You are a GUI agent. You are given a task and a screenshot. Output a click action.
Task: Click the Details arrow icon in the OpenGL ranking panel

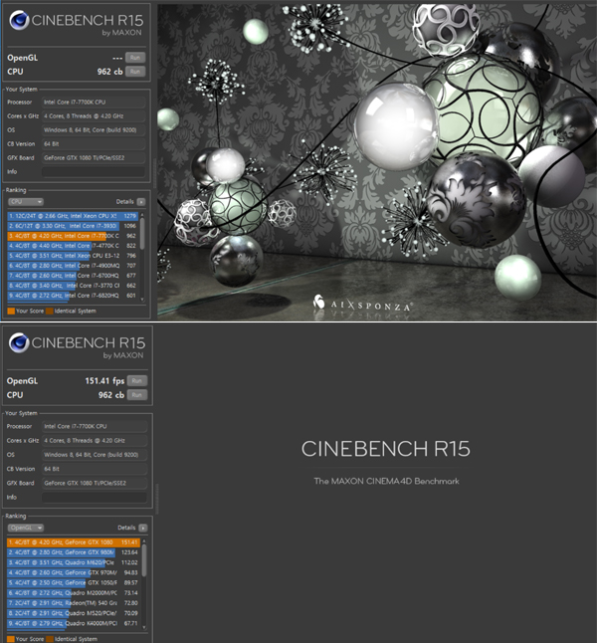point(142,528)
